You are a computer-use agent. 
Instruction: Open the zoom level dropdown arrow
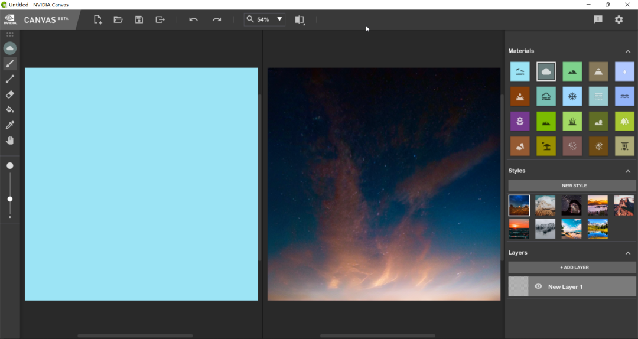(x=279, y=19)
